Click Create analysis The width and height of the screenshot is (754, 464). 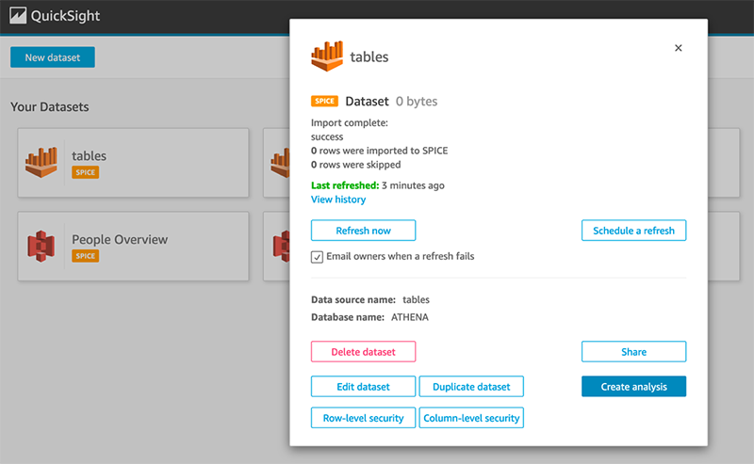[x=633, y=387]
